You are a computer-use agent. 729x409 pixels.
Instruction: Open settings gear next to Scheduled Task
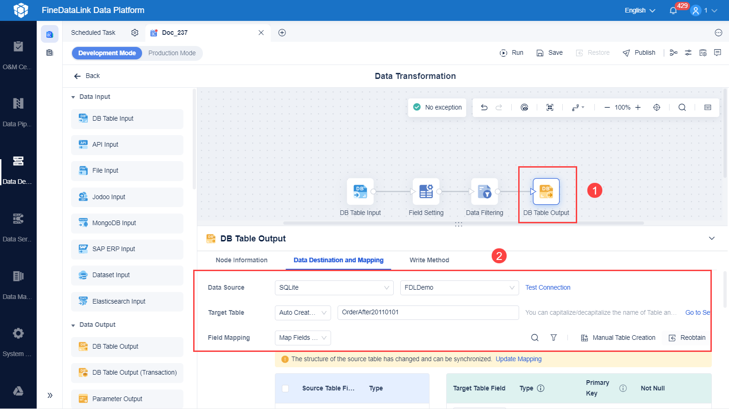point(135,32)
